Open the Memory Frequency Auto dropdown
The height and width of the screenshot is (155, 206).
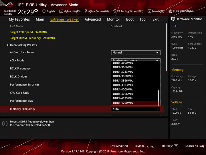136,109
